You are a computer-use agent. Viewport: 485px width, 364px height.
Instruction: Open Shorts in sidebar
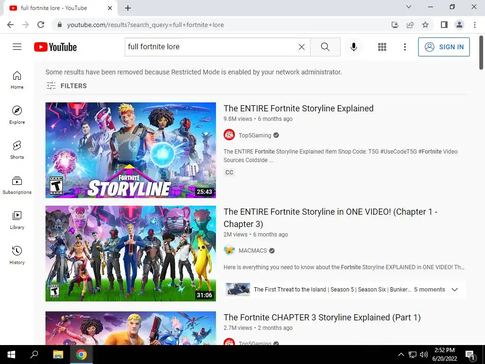click(17, 150)
